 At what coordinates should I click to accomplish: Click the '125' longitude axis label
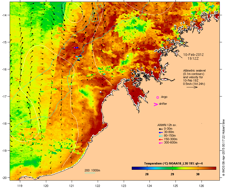coord(176,186)
